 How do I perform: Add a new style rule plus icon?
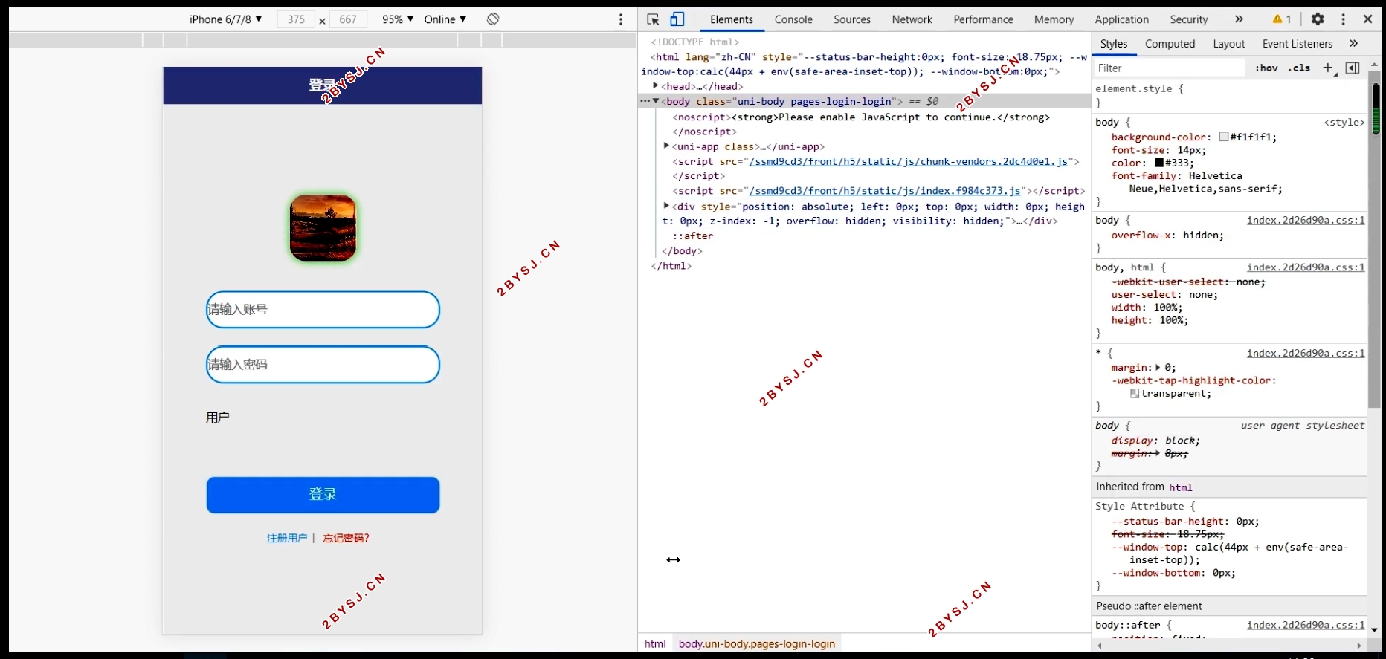[1328, 68]
